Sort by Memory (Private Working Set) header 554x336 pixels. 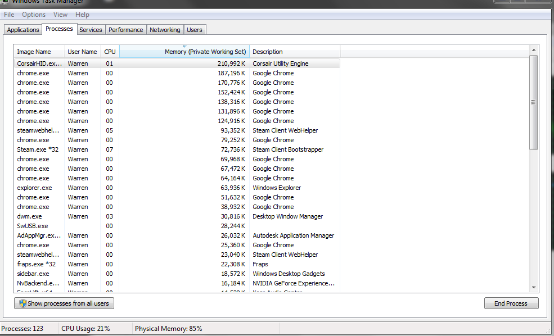pos(184,52)
